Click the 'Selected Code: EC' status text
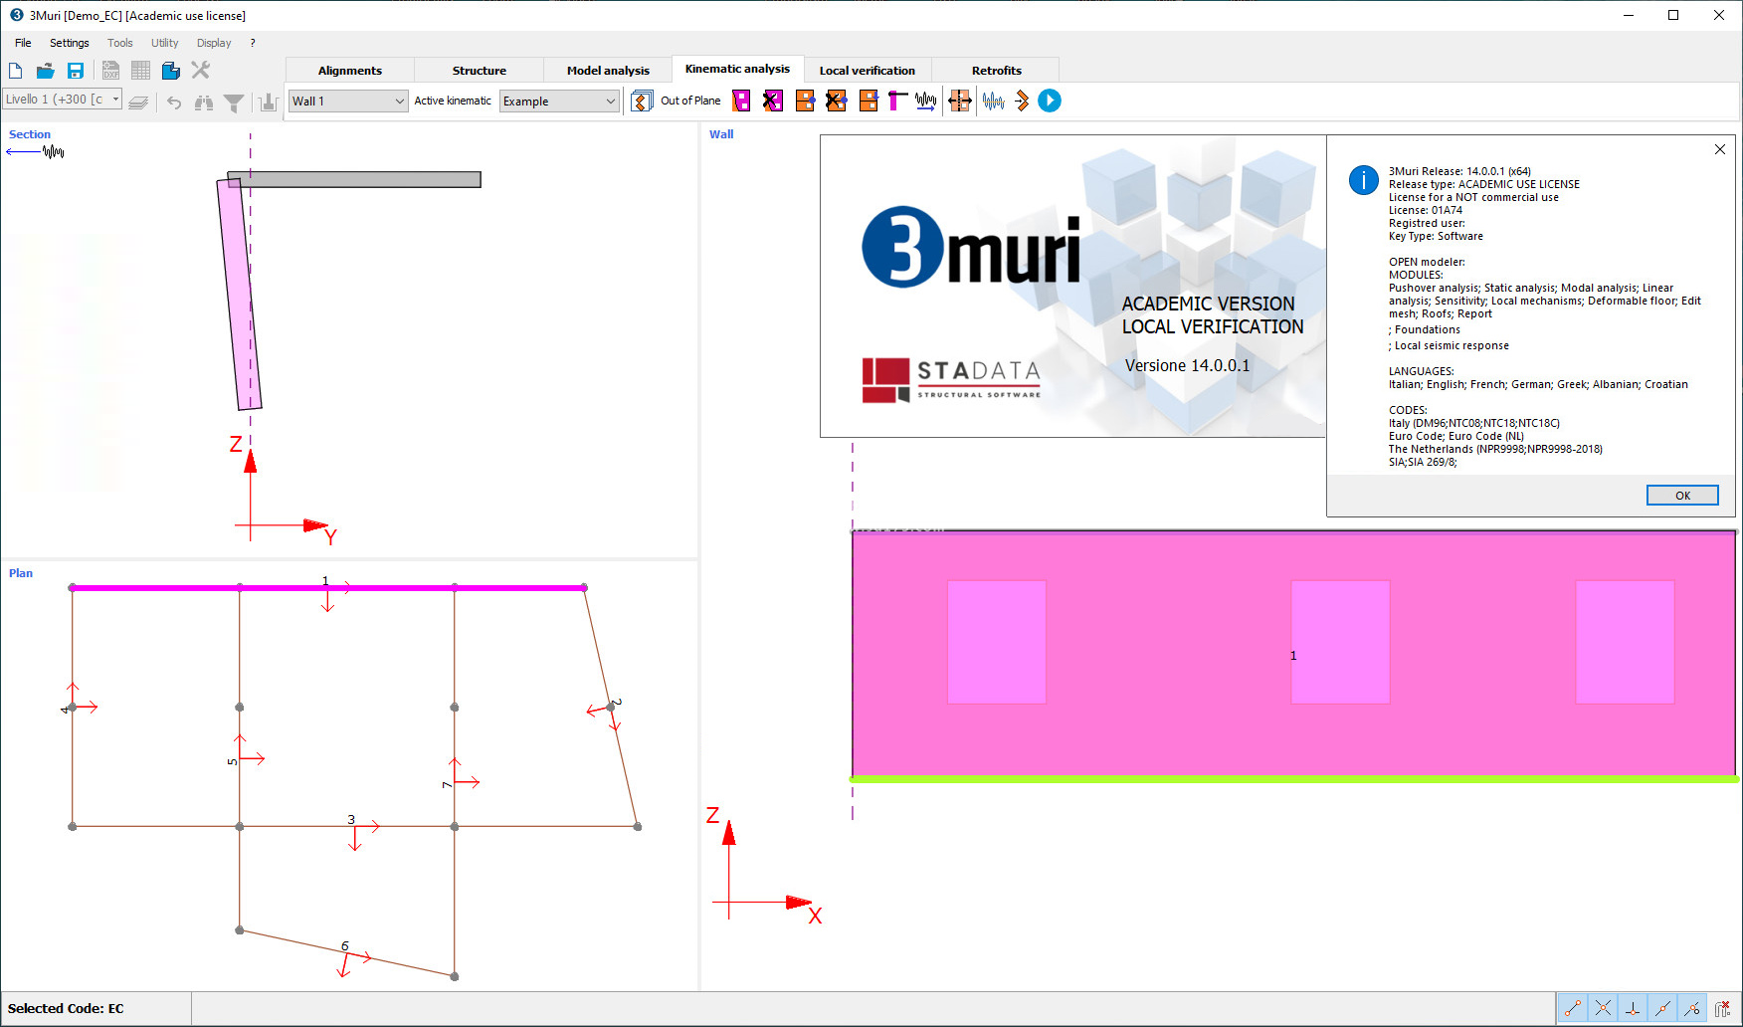This screenshot has width=1743, height=1027. tap(66, 1008)
